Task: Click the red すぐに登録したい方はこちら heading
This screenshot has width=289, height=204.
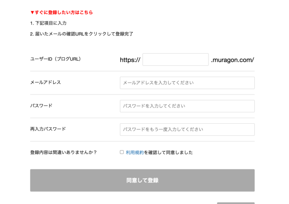Action: tap(61, 13)
